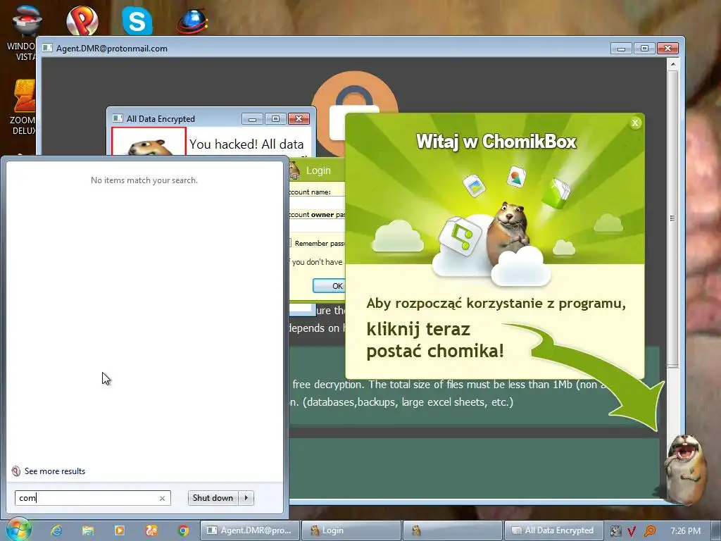Viewport: 721px width, 541px height.
Task: Click See more results
Action: pyautogui.click(x=55, y=471)
